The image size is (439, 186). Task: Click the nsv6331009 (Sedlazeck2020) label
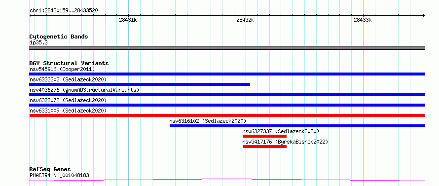click(x=68, y=111)
